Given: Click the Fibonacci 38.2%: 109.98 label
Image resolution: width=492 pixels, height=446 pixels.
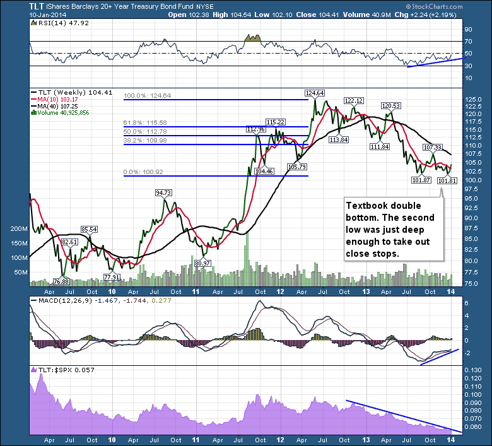Looking at the screenshot, I should click(x=145, y=140).
